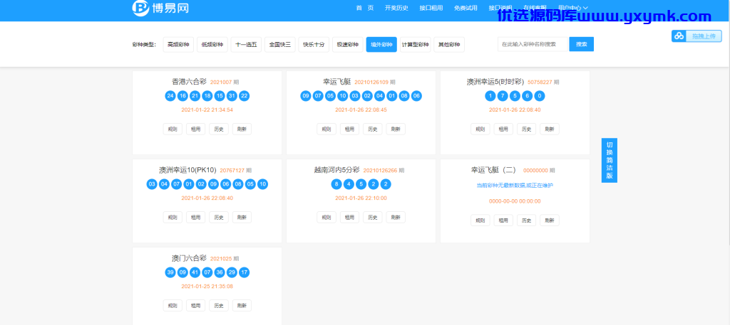Screen dimensions: 730x325
Task: Open 接口租用 in the top navigation
Action: tap(431, 8)
